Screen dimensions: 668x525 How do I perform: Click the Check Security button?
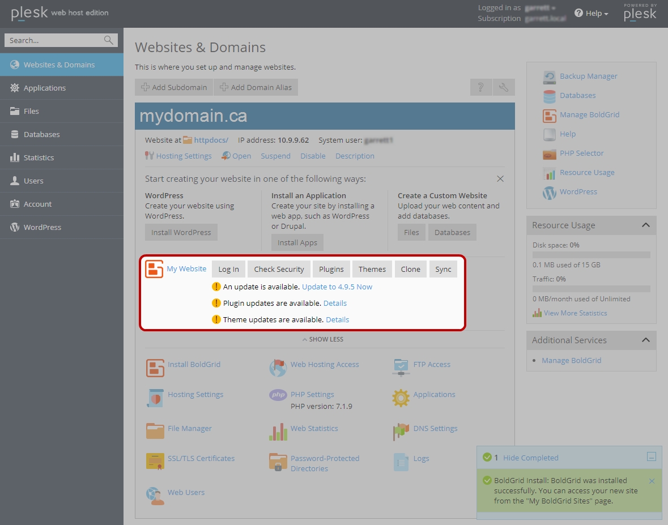tap(279, 269)
